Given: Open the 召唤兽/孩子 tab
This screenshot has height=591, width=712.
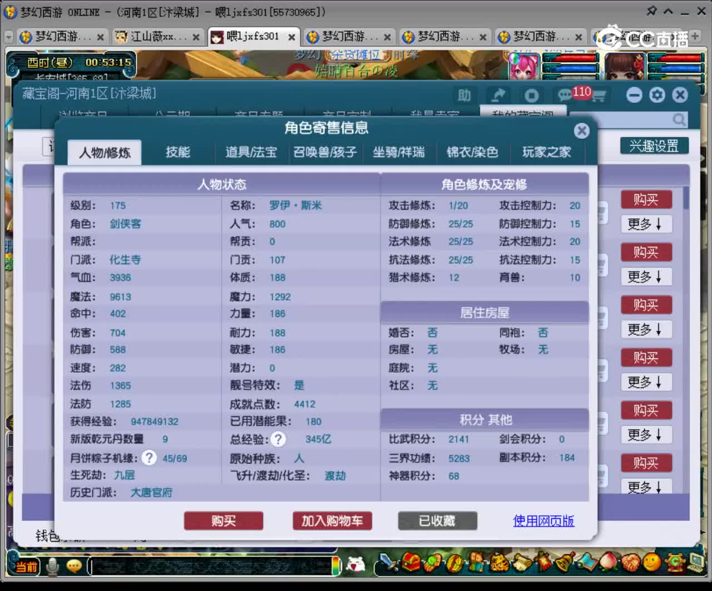Looking at the screenshot, I should point(325,152).
